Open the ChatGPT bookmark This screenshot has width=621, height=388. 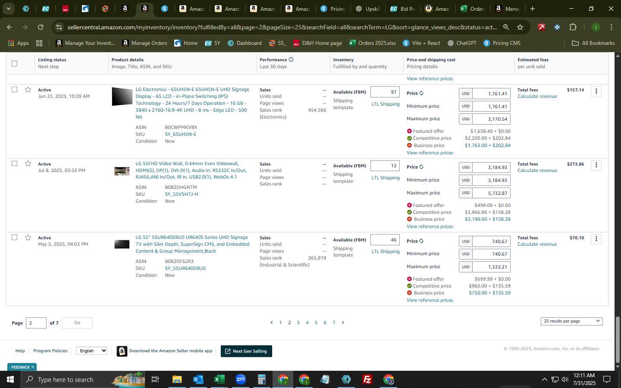point(462,43)
